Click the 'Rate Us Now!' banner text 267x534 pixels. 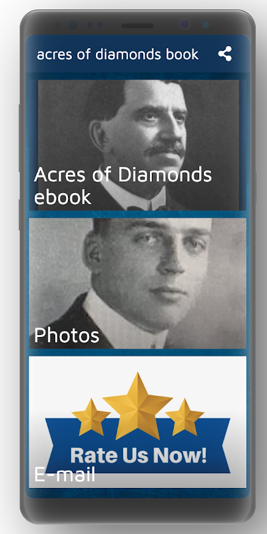click(138, 456)
